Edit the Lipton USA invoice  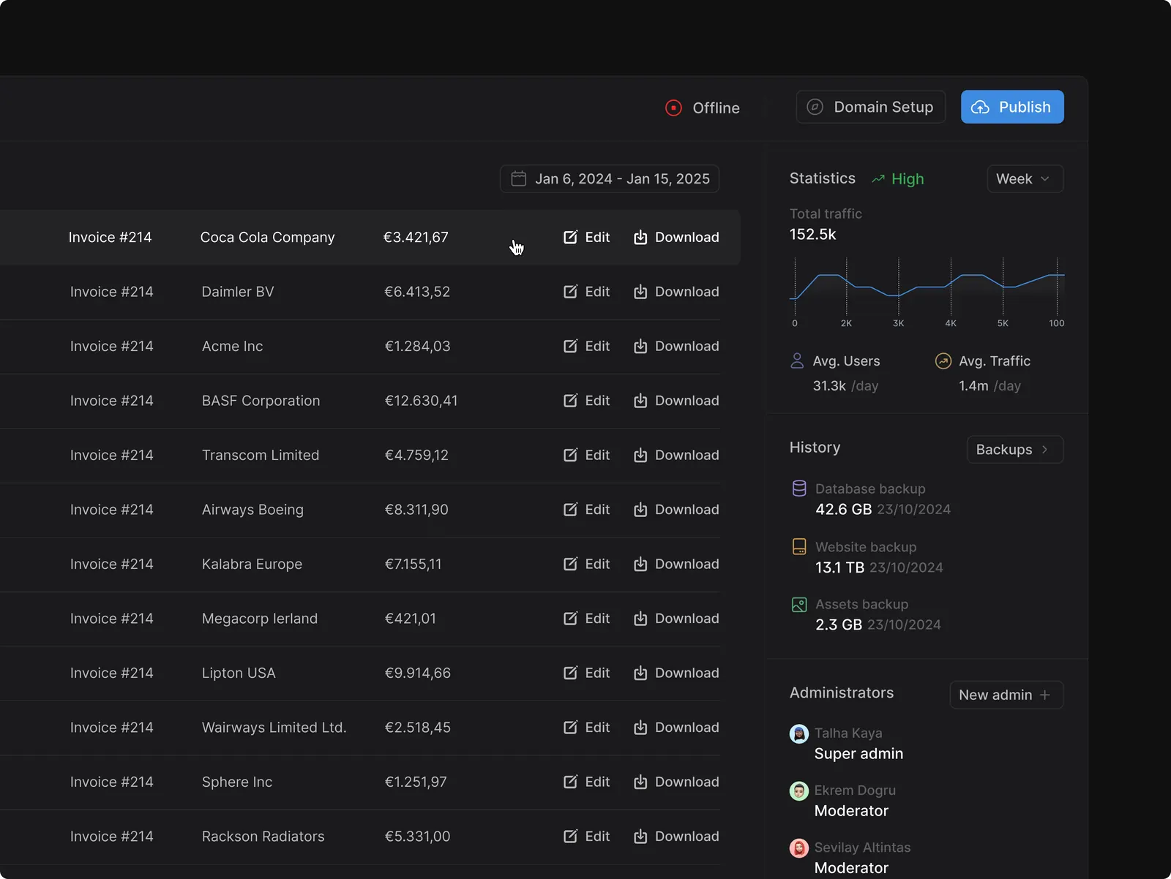[586, 673]
